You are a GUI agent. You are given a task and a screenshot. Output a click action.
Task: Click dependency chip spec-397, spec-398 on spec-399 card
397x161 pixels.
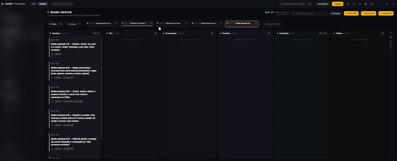pos(73,102)
